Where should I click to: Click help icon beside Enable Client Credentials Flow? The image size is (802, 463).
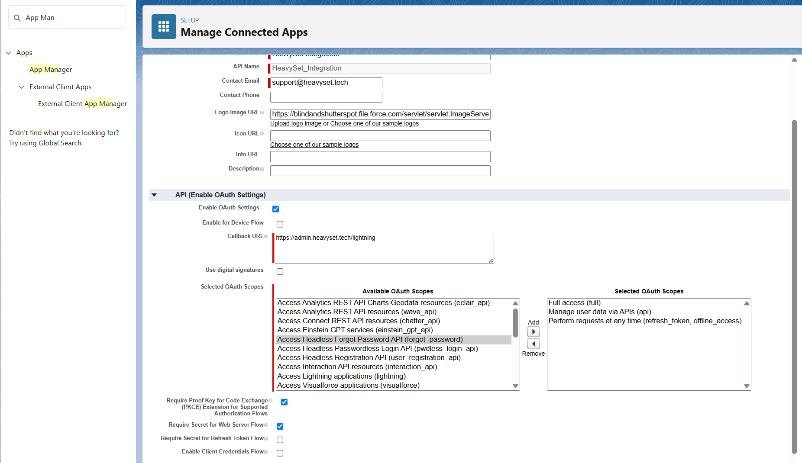(x=266, y=452)
